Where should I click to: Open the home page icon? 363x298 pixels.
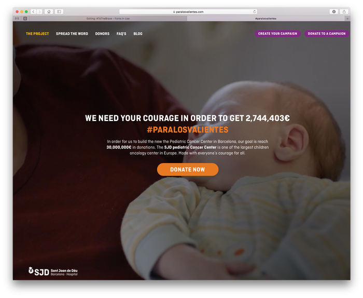click(x=49, y=11)
